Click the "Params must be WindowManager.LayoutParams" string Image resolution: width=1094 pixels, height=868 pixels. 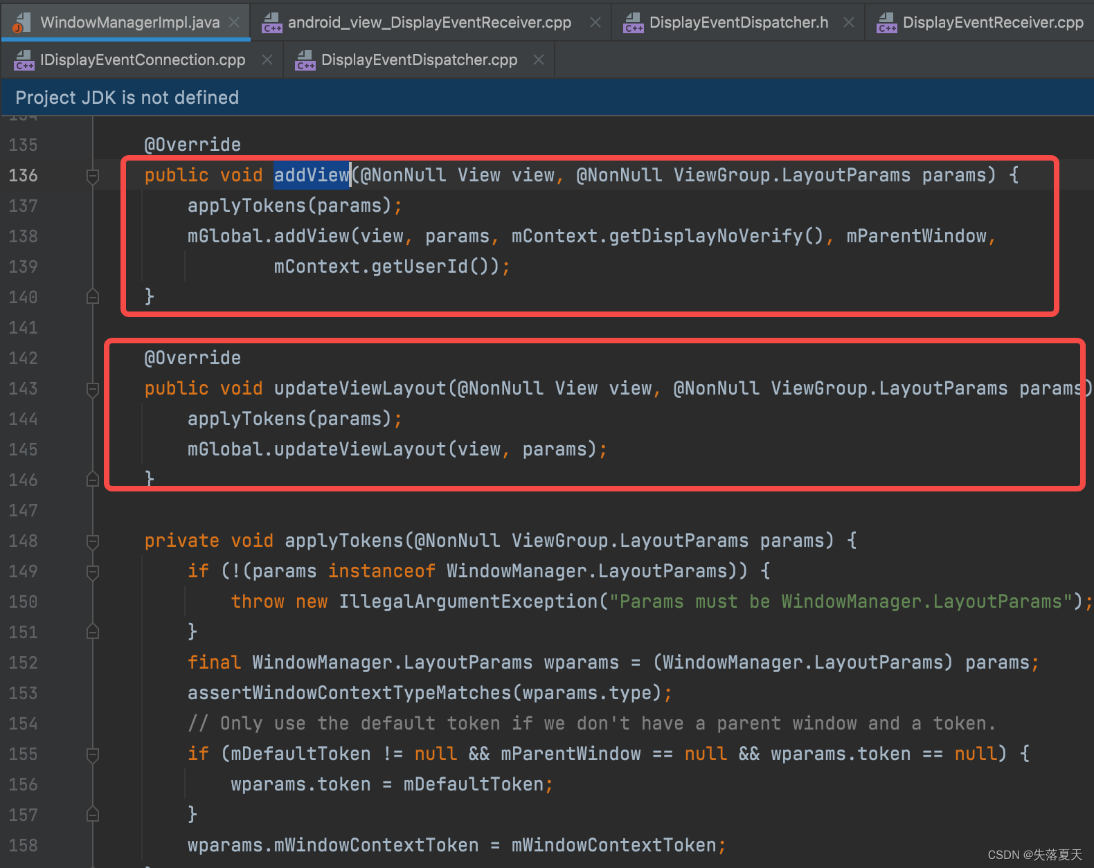click(x=841, y=602)
